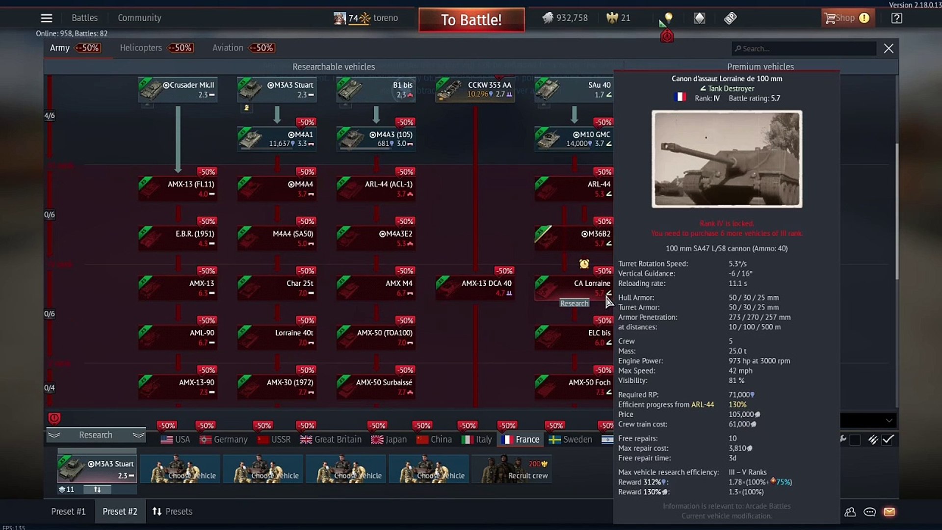The height and width of the screenshot is (530, 942).
Task: Toggle the checked auto-refill ammo checkbox
Action: click(x=888, y=440)
